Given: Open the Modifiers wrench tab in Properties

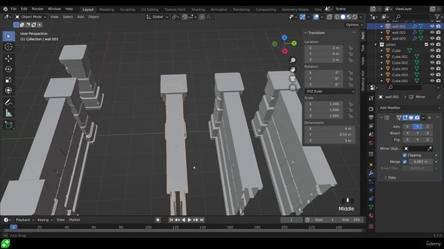Looking at the screenshot, I should point(371,174).
